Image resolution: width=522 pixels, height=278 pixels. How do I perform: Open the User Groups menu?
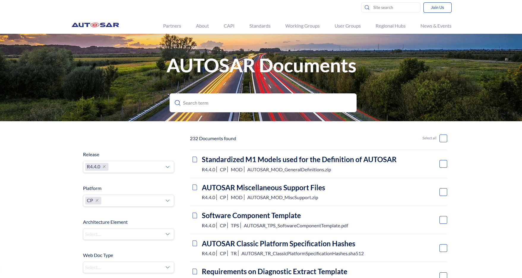(x=348, y=26)
